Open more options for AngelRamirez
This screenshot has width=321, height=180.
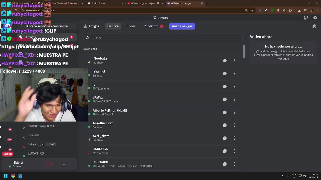coord(234,125)
